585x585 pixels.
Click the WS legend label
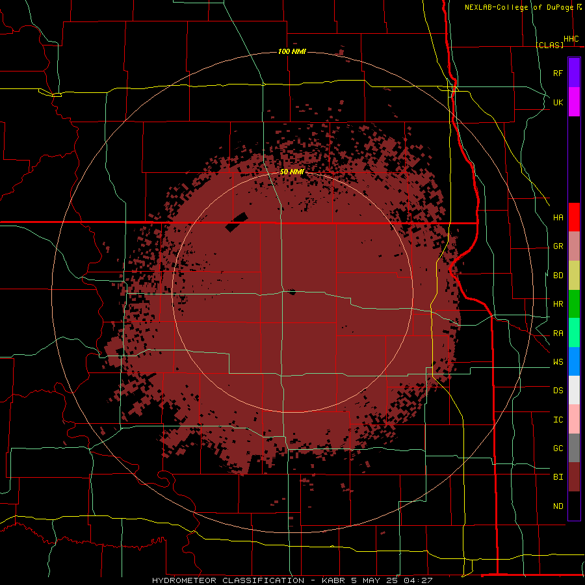pyautogui.click(x=558, y=362)
